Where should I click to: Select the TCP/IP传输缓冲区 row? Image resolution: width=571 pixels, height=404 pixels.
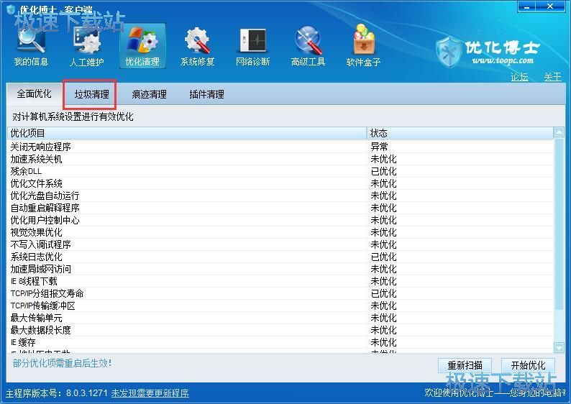click(280, 306)
